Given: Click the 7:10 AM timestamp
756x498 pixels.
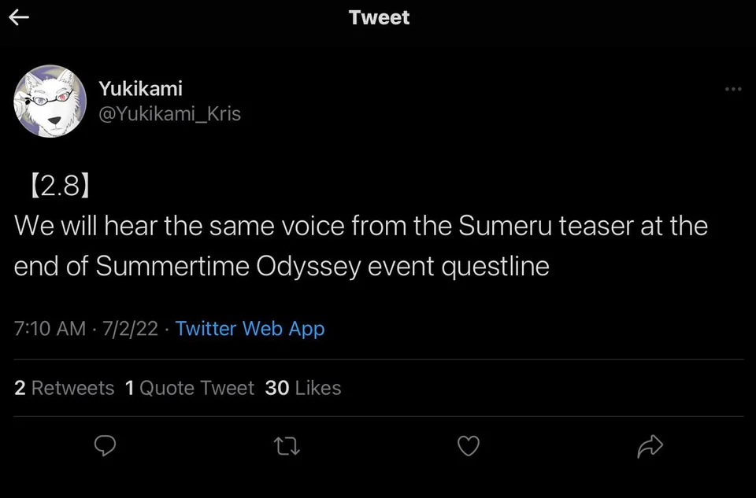Looking at the screenshot, I should coord(49,328).
